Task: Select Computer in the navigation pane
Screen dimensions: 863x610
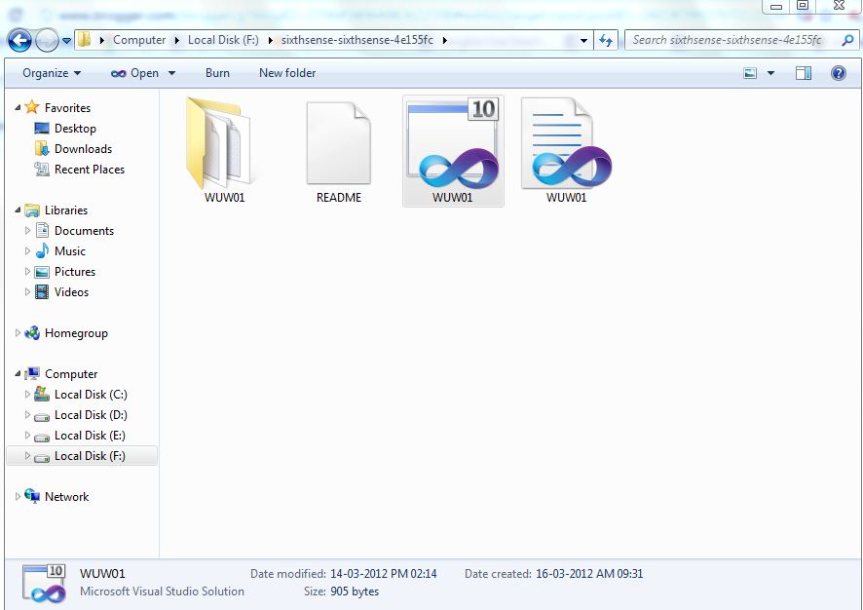Action: tap(71, 374)
